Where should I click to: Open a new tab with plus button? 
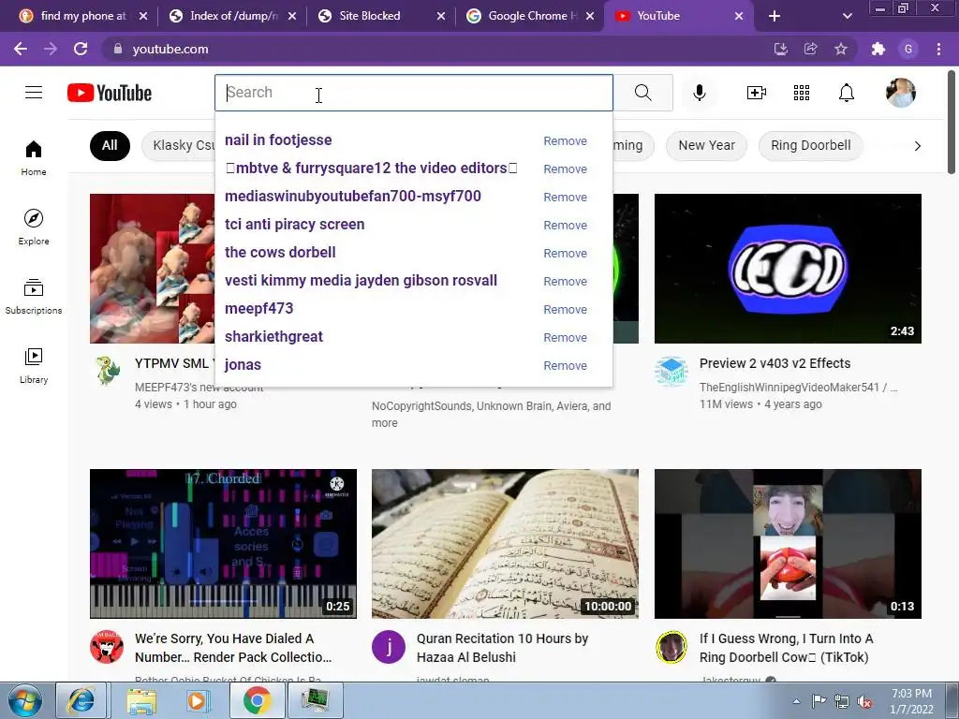pyautogui.click(x=775, y=16)
